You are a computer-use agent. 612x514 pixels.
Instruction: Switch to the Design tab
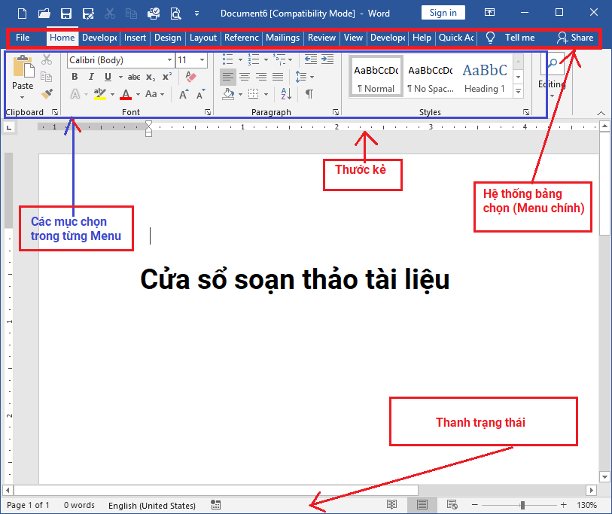click(168, 38)
